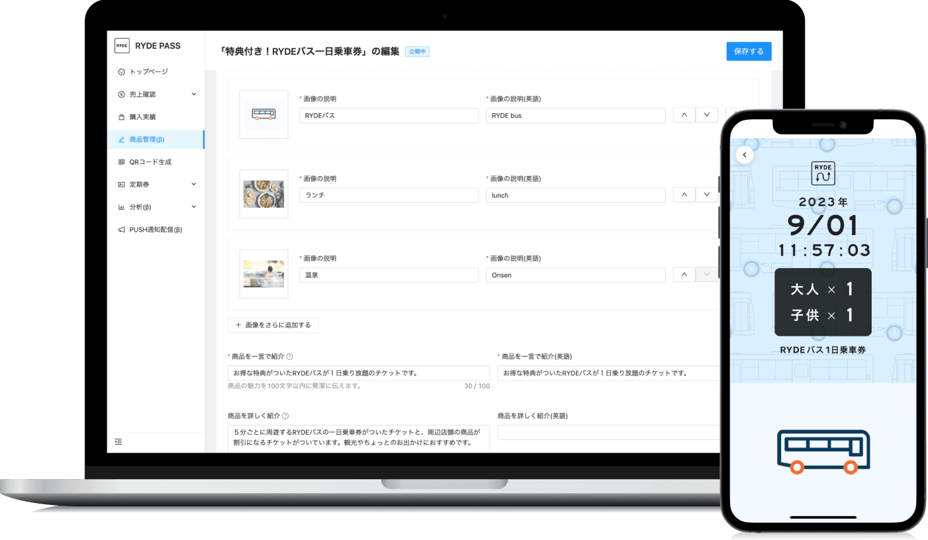Click the 公開中 status tag
Screen dimensions: 928x540
pyautogui.click(x=417, y=51)
